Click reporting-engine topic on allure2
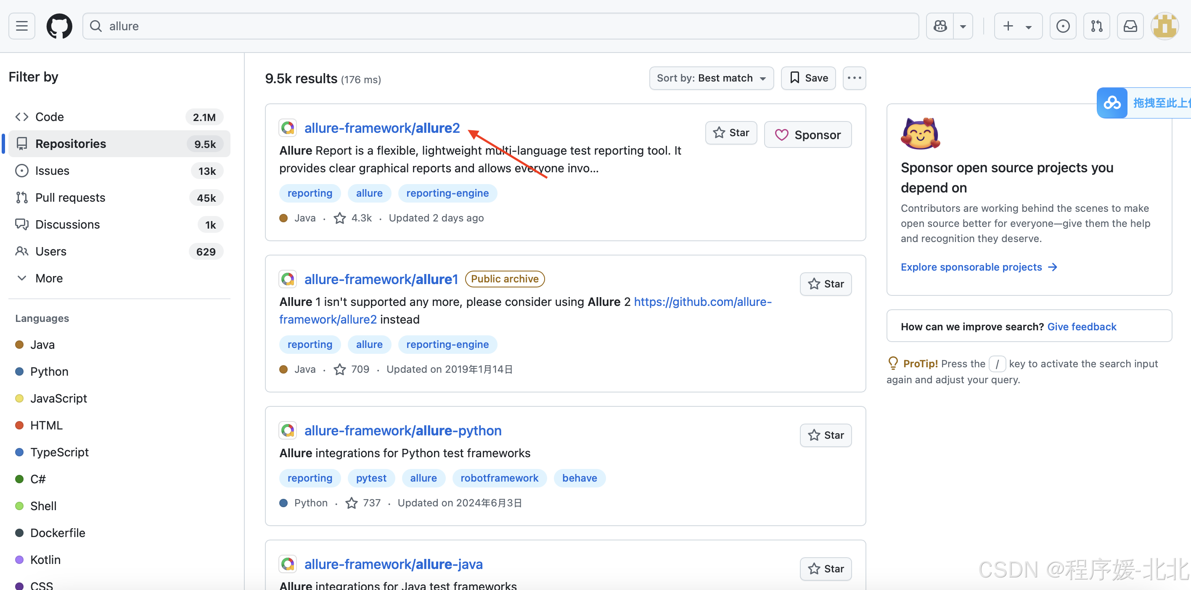1191x590 pixels. [x=447, y=193]
